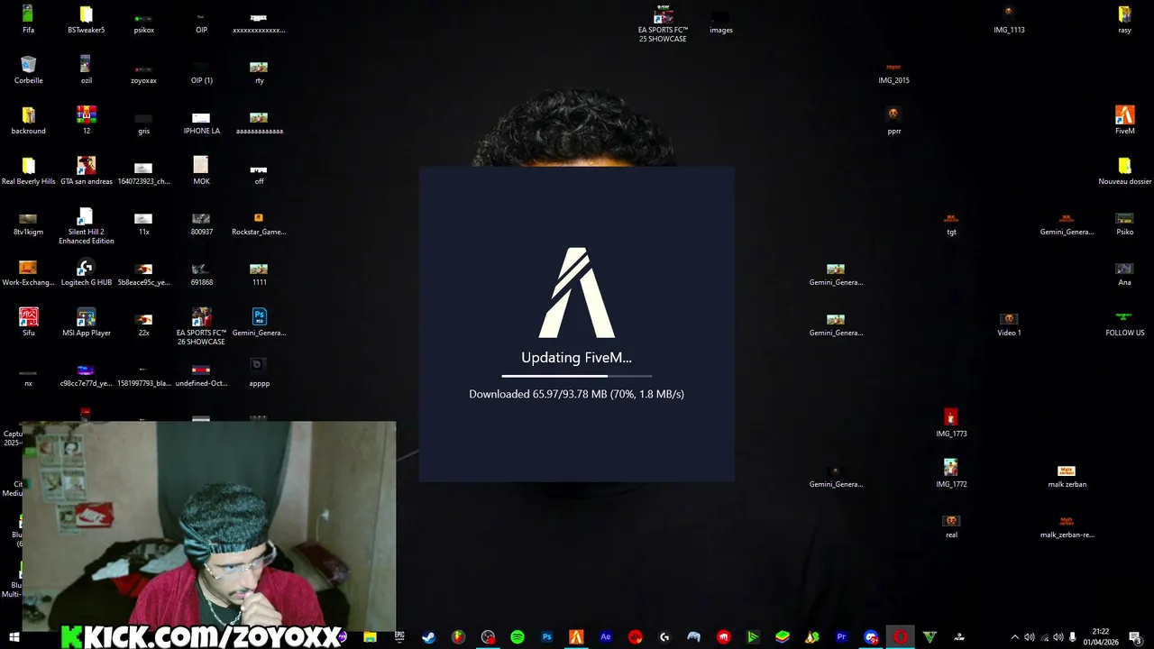Image resolution: width=1154 pixels, height=649 pixels.
Task: Open BlueStacks from the taskbar
Action: point(783,636)
